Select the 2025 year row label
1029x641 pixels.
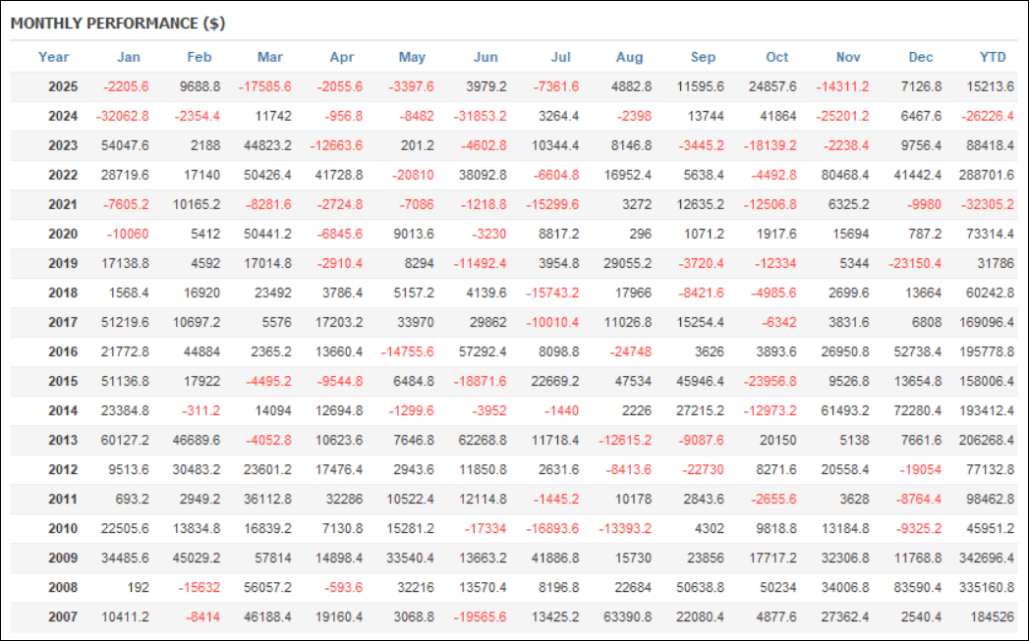coord(63,86)
